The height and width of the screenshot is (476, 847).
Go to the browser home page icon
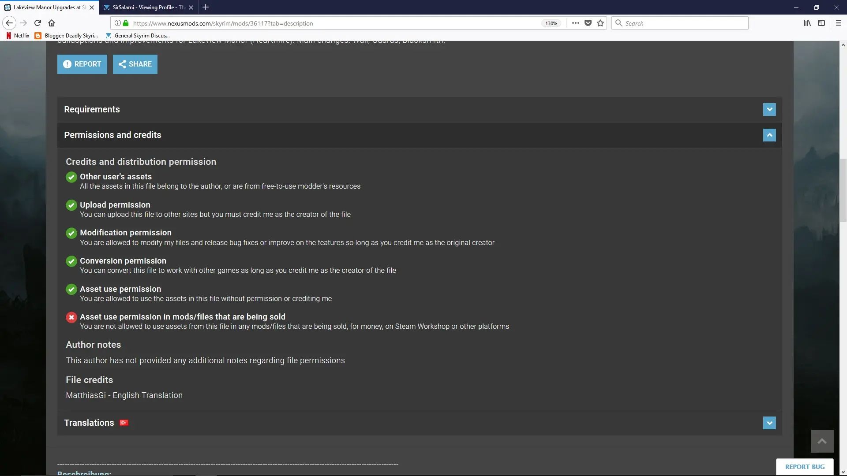coord(52,23)
